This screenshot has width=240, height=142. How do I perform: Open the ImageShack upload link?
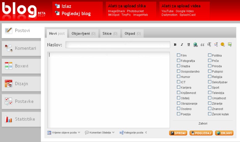tap(117, 11)
